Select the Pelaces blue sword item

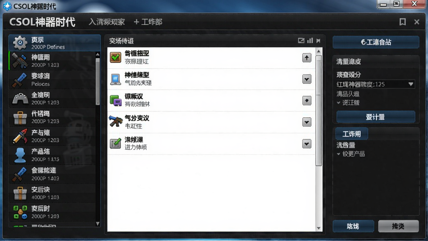(x=53, y=79)
